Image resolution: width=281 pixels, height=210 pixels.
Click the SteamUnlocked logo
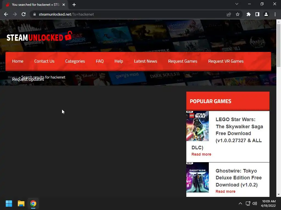click(x=40, y=36)
